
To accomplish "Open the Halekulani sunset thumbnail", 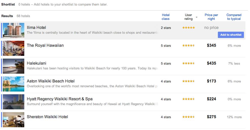I will pyautogui.click(x=13, y=66).
